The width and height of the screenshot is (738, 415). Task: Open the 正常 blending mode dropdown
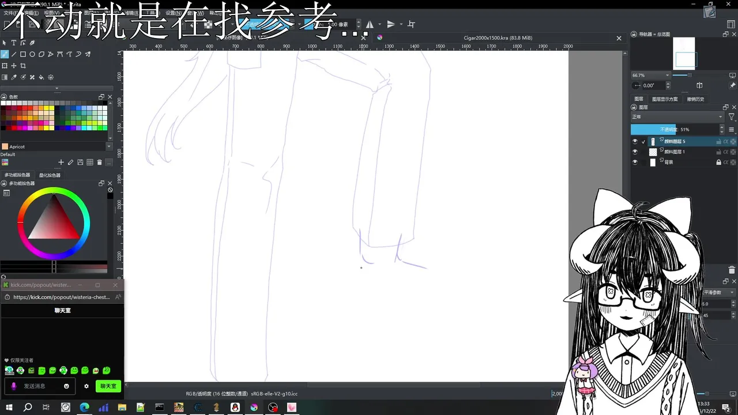(x=677, y=117)
